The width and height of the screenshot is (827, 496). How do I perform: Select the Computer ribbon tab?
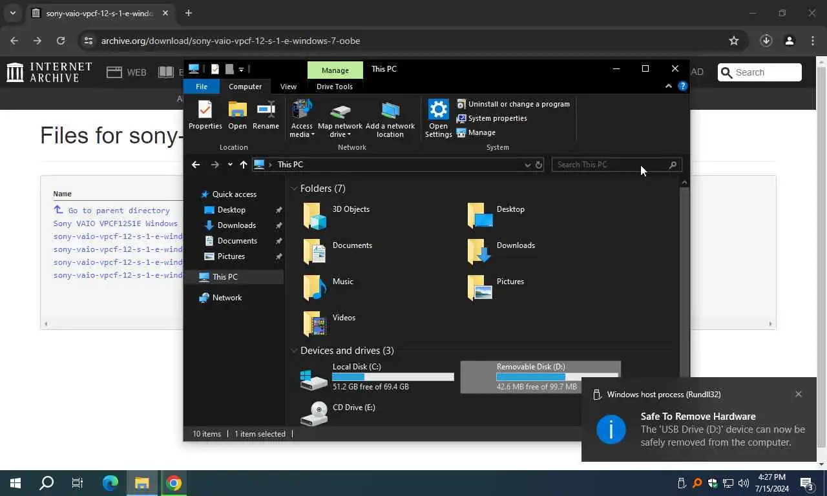(x=246, y=87)
